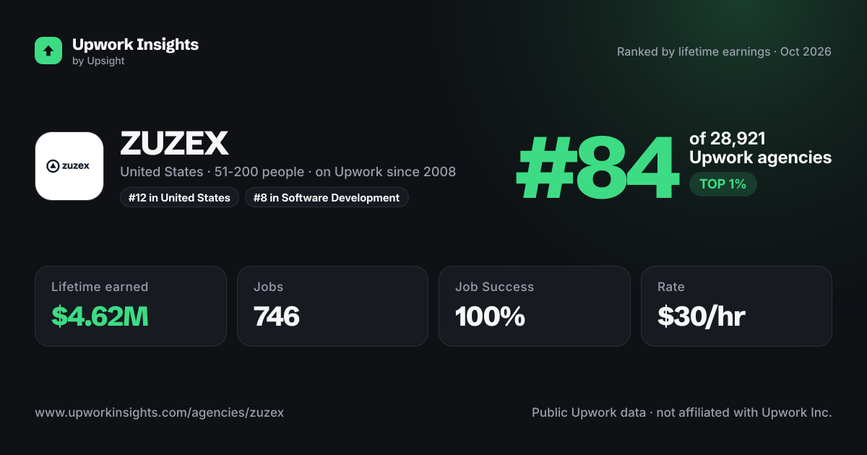Open the Lifetime earned $4.62M card

tap(131, 306)
